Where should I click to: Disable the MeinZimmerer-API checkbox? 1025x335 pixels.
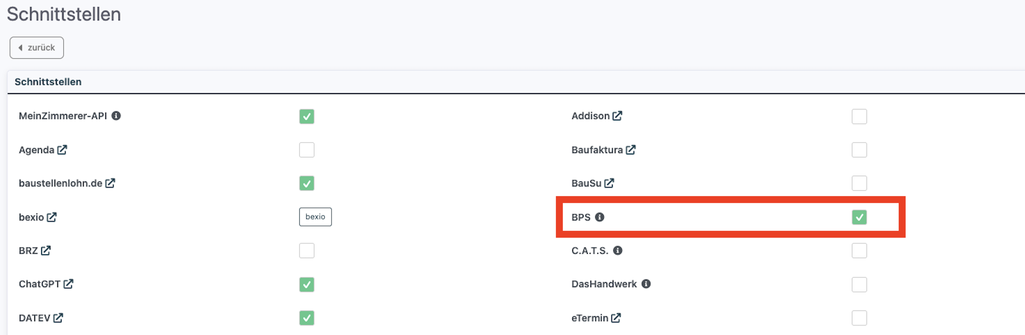tap(307, 117)
